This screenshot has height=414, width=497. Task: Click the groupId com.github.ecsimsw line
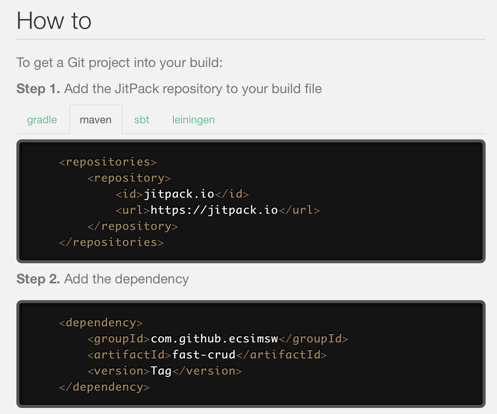tap(218, 339)
